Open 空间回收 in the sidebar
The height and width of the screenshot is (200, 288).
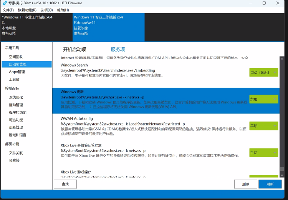(16, 57)
